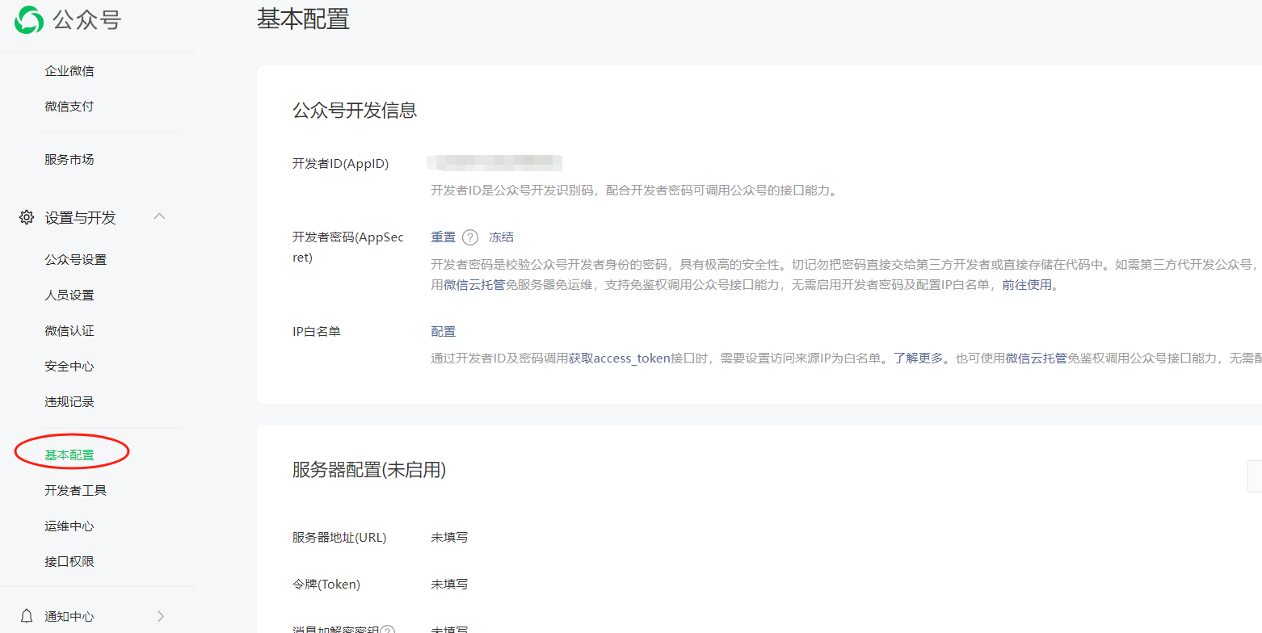Open 微信支付 in sidebar
The height and width of the screenshot is (633, 1262).
(x=69, y=107)
